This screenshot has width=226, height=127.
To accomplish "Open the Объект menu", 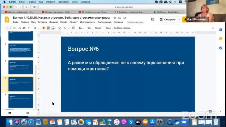I will click(x=73, y=22).
